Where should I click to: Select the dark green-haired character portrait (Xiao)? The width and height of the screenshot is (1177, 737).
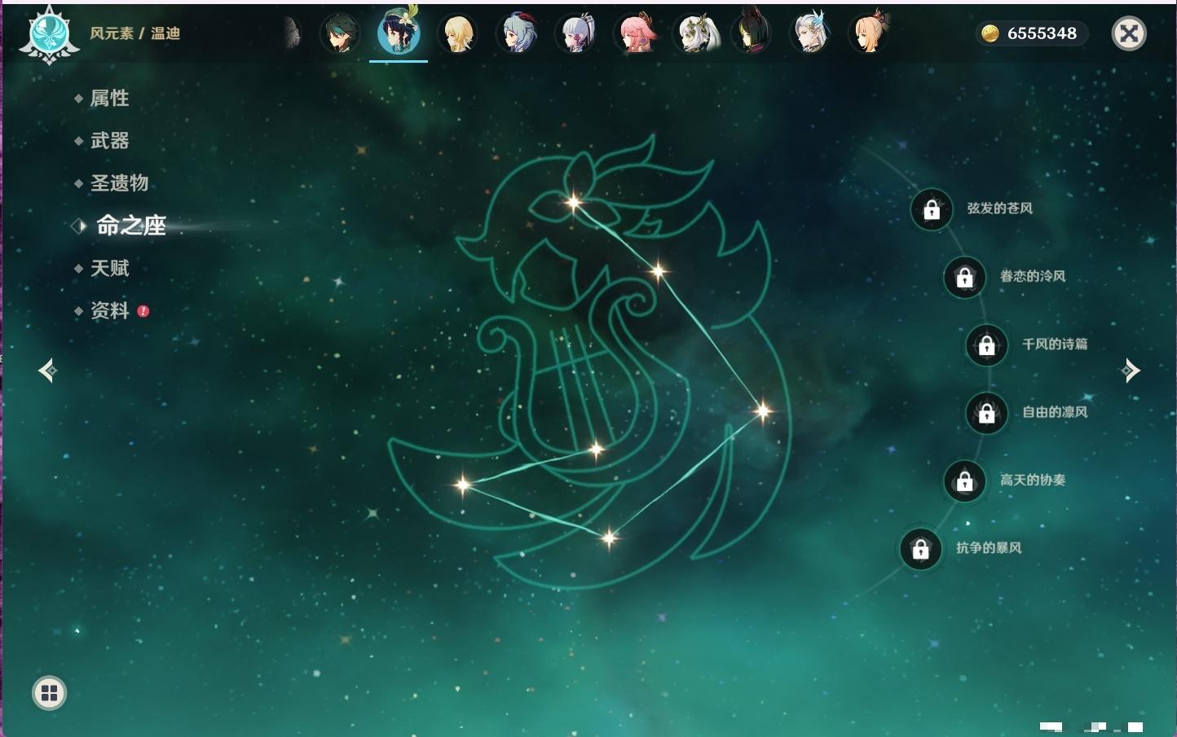[340, 33]
